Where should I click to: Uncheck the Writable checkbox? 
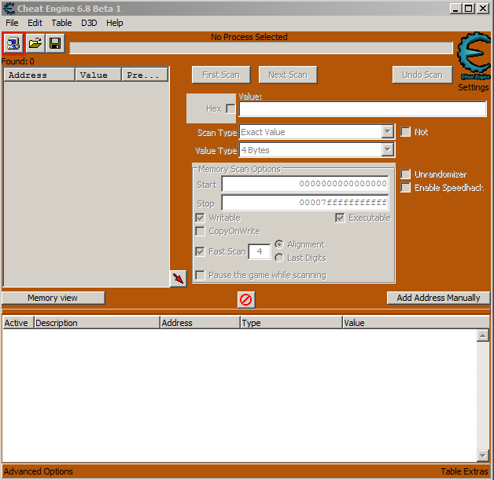point(200,218)
